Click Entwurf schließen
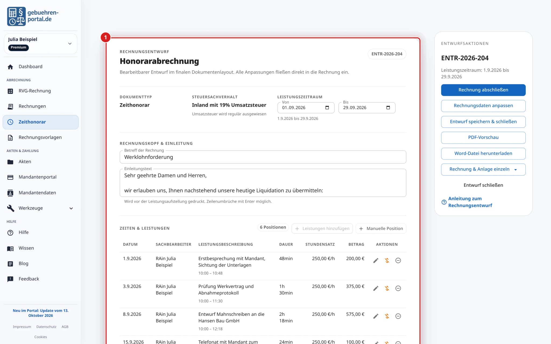The height and width of the screenshot is (344, 551). (x=483, y=185)
